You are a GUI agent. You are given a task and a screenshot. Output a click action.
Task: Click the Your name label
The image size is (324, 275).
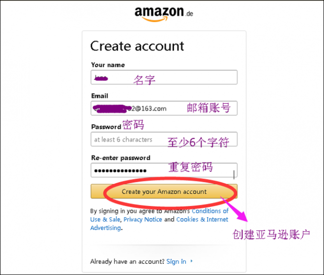(108, 65)
